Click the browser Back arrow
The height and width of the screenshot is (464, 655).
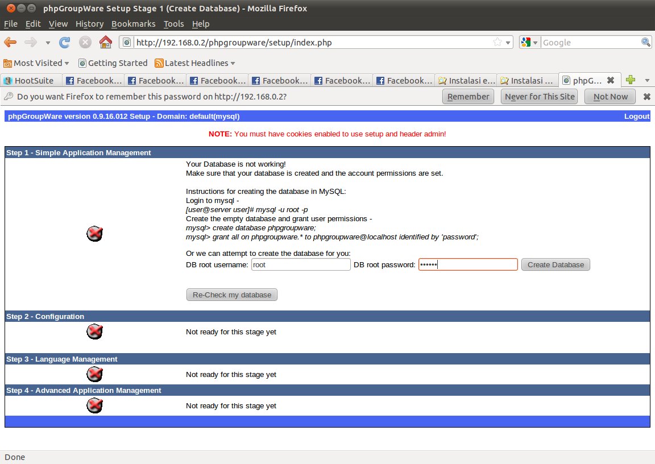coord(10,43)
